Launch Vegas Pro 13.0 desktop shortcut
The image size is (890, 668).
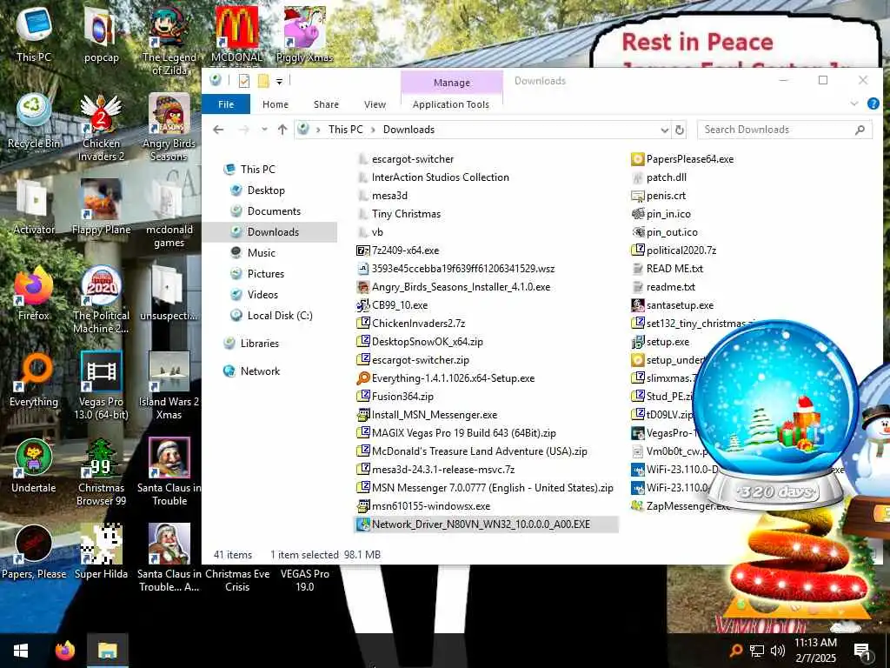[101, 386]
